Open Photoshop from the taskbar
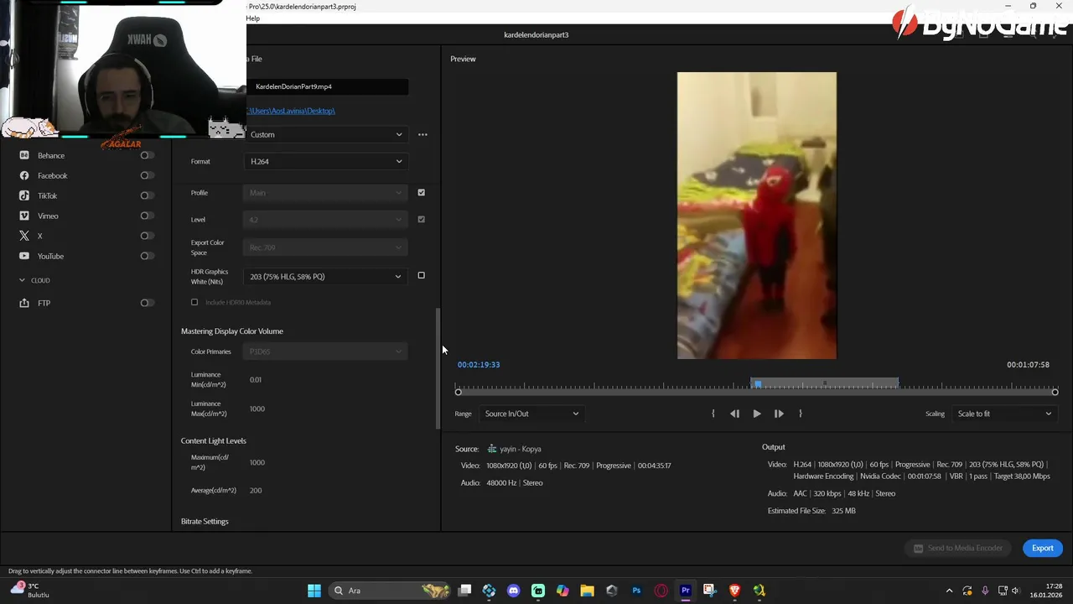This screenshot has width=1073, height=604. point(636,591)
